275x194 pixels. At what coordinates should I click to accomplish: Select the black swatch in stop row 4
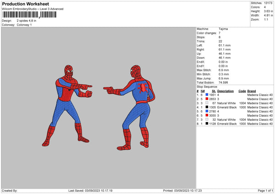tap(207, 107)
